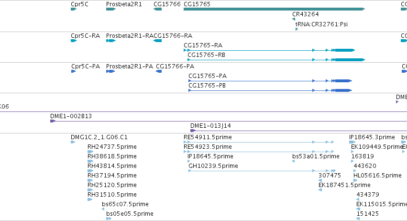Click the DME1-013J14 clone start marker
The image size is (407, 221).
pyautogui.click(x=193, y=131)
